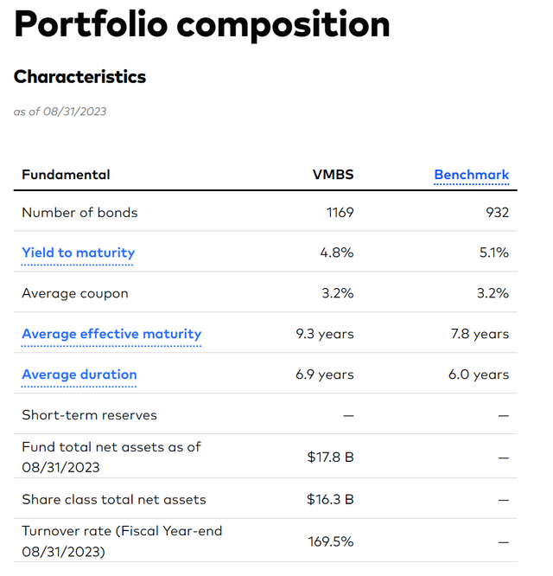Select the Average duration link
This screenshot has height=576, width=553.
coord(79,374)
